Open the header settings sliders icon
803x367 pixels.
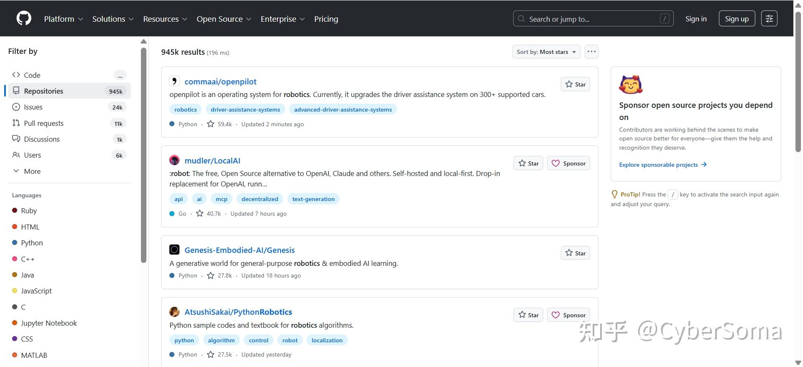(769, 19)
